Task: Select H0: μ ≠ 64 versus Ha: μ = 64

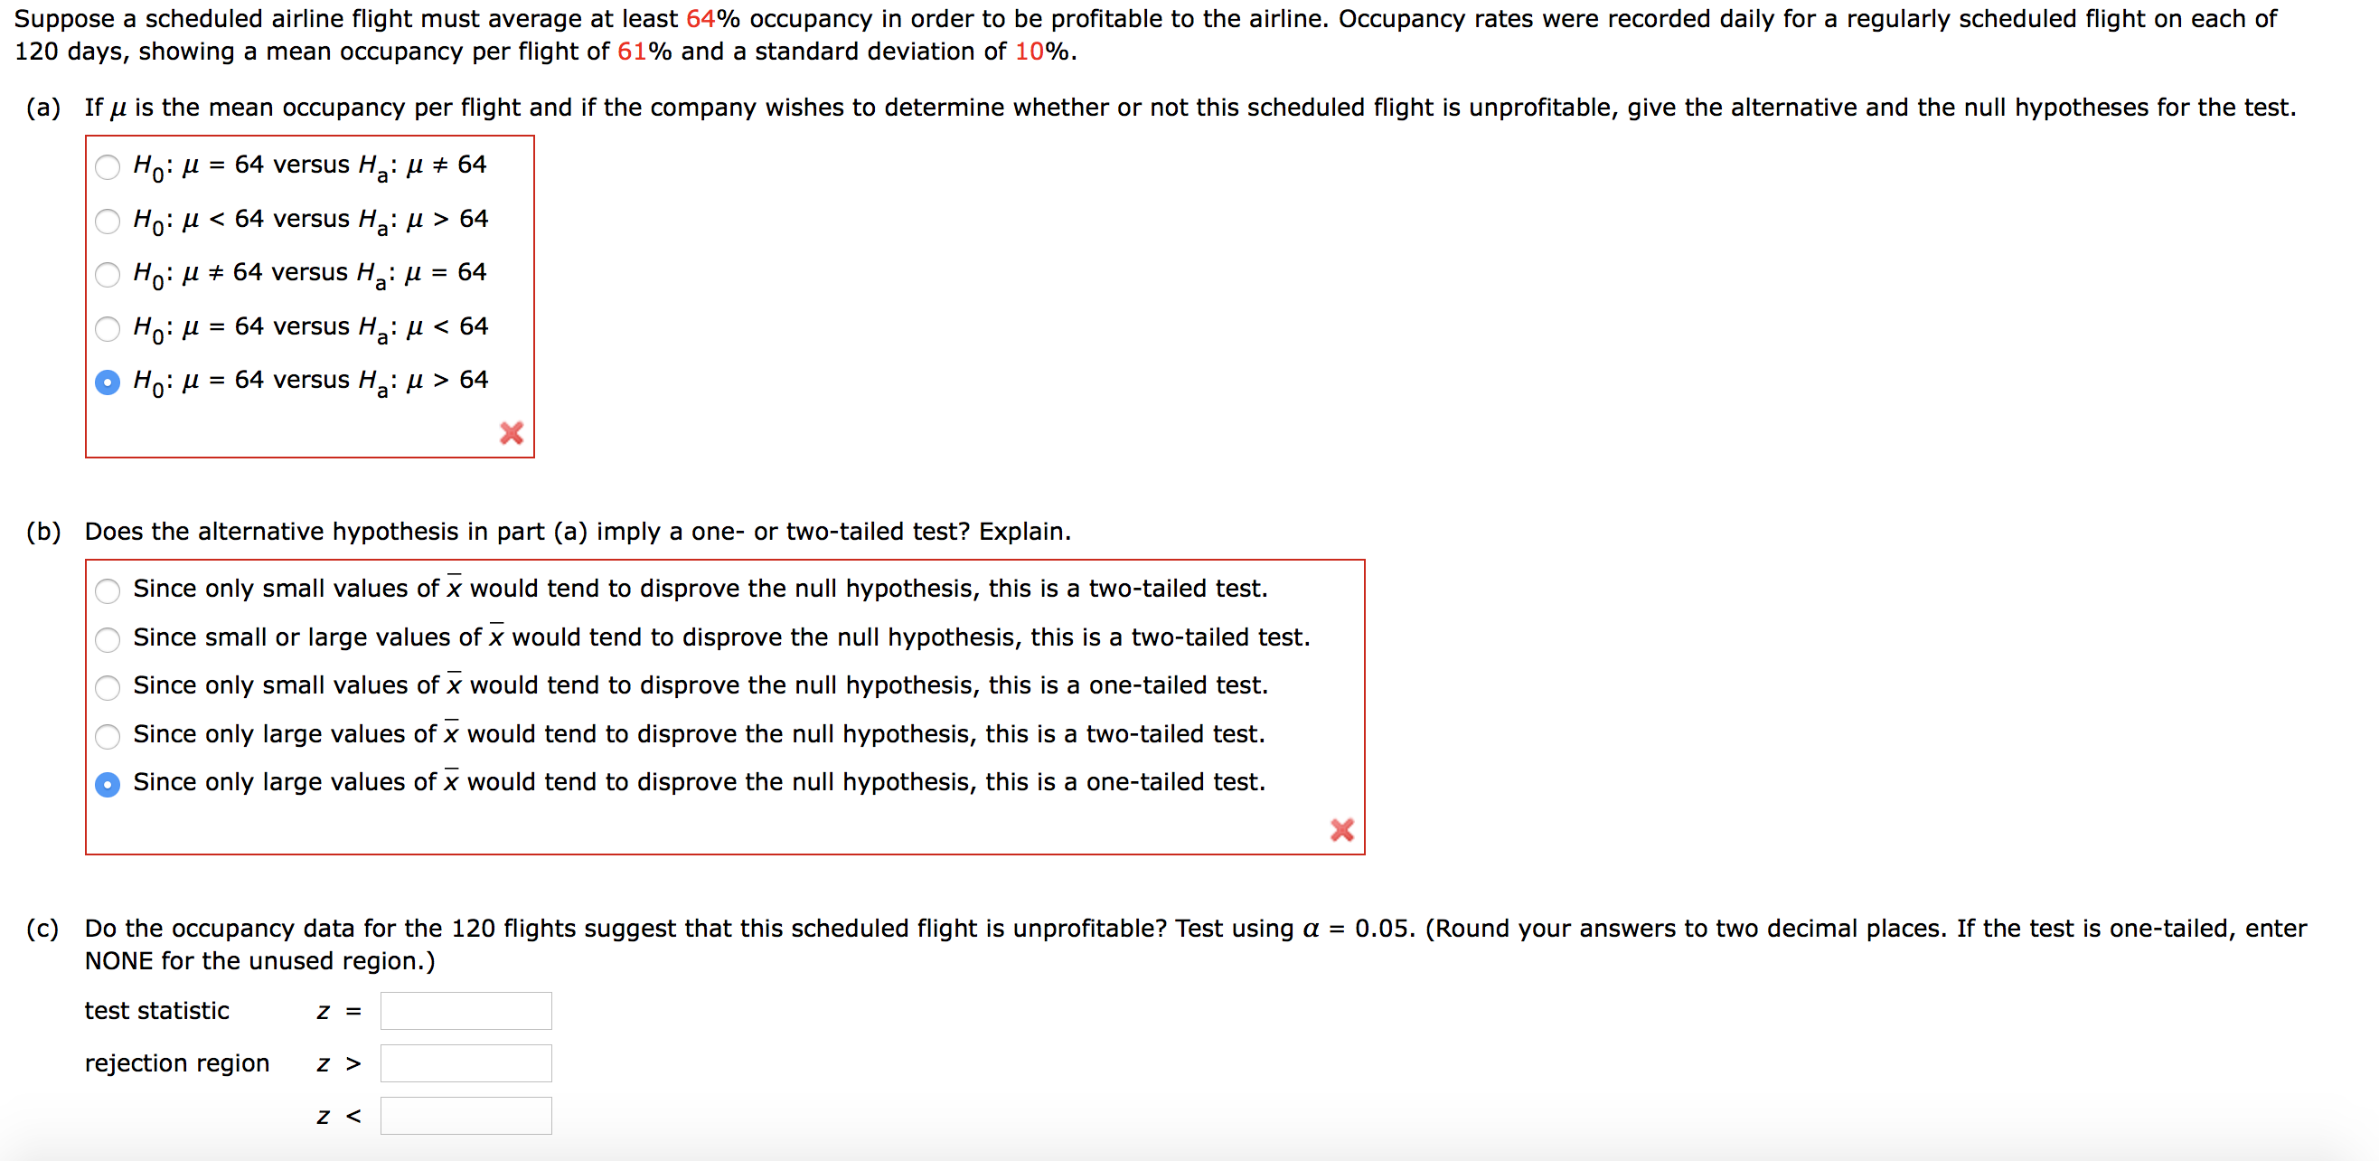Action: pos(108,274)
